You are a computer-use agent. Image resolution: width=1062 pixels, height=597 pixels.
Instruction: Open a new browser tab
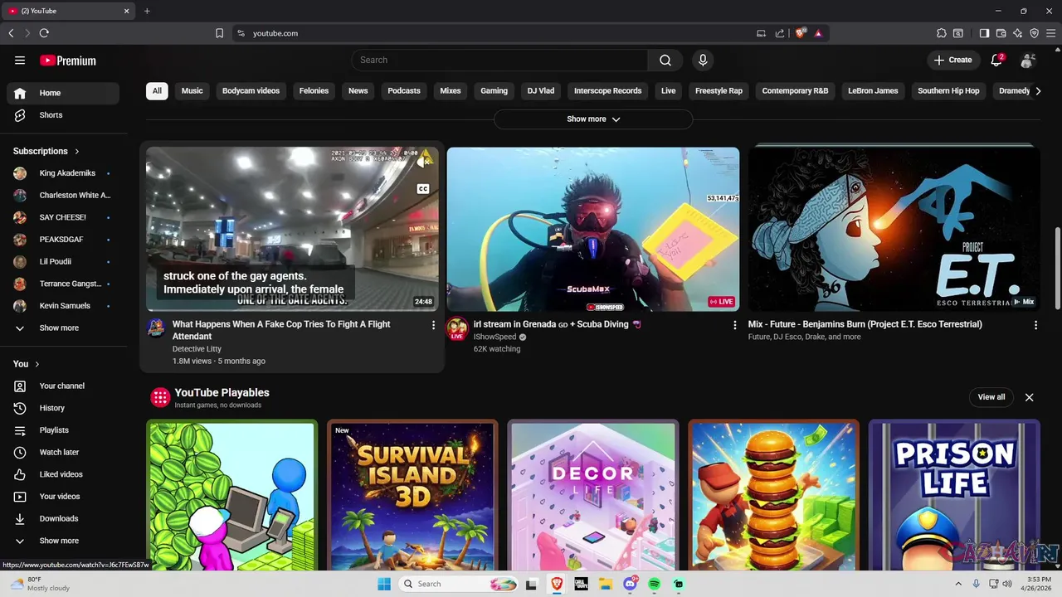pyautogui.click(x=147, y=11)
